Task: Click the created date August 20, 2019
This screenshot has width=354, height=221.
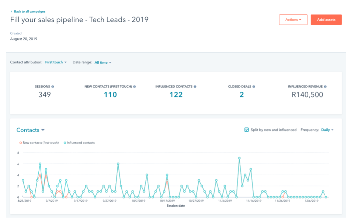Action: (x=24, y=39)
